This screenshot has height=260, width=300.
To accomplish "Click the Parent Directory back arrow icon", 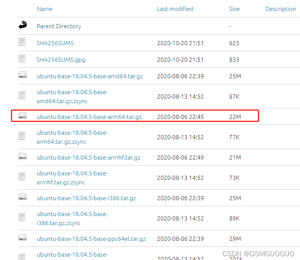I will click(23, 25).
